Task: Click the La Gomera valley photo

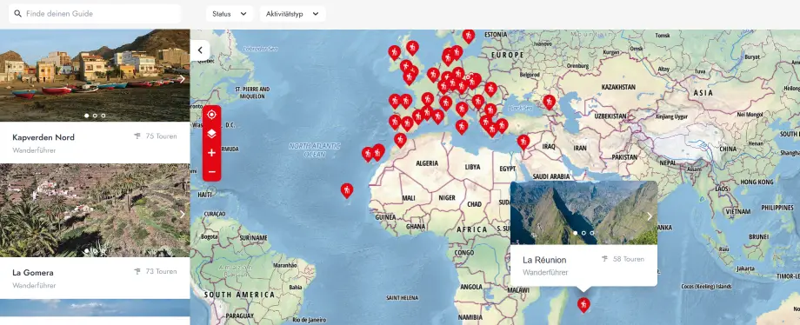Action: [x=95, y=210]
